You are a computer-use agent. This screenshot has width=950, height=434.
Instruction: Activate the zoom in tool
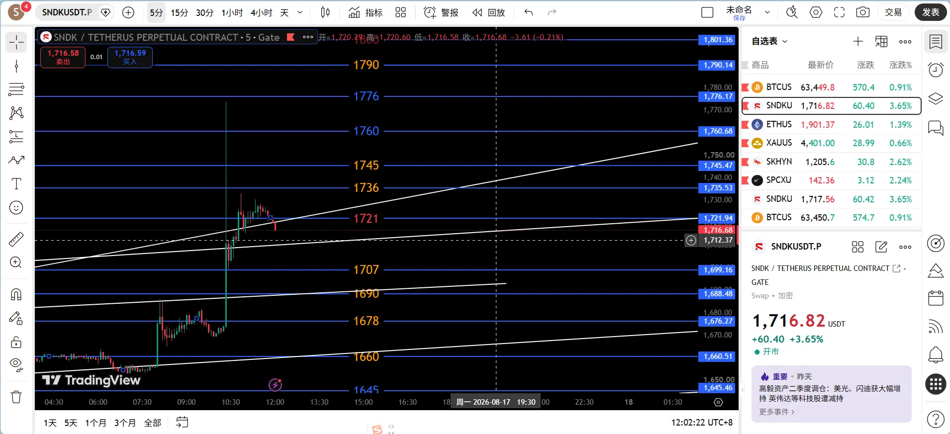[16, 262]
